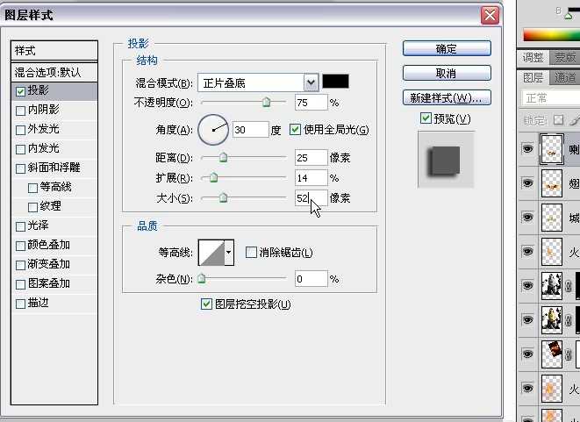
Task: Click the angle dial for 角度(A)
Action: [x=213, y=130]
